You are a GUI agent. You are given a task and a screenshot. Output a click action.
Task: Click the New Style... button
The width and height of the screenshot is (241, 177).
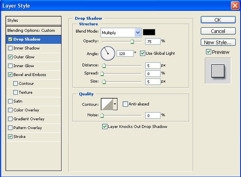pos(218,42)
